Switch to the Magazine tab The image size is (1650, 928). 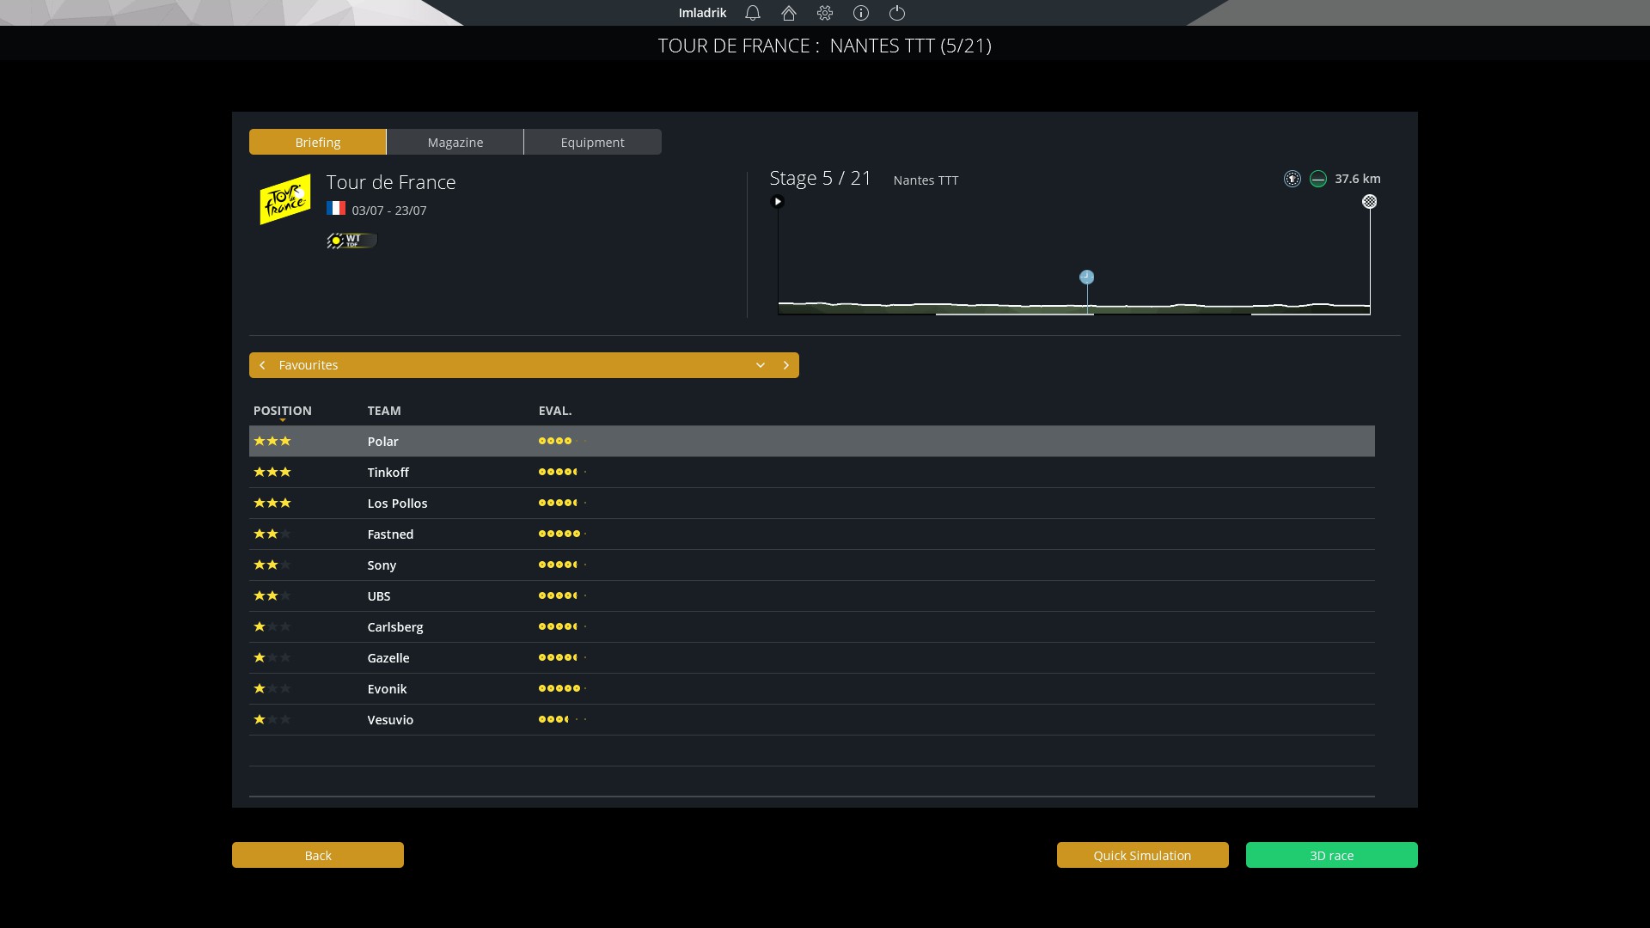tap(455, 143)
